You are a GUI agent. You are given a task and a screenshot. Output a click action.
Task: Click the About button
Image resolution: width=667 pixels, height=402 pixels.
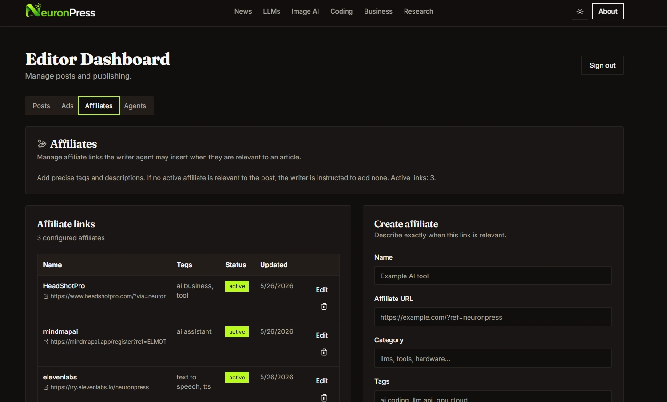[608, 11]
